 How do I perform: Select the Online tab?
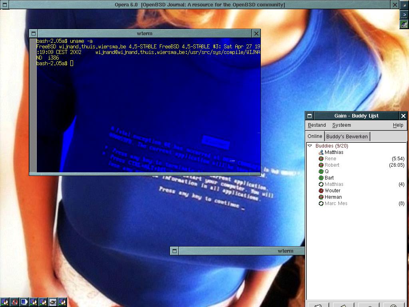point(315,136)
